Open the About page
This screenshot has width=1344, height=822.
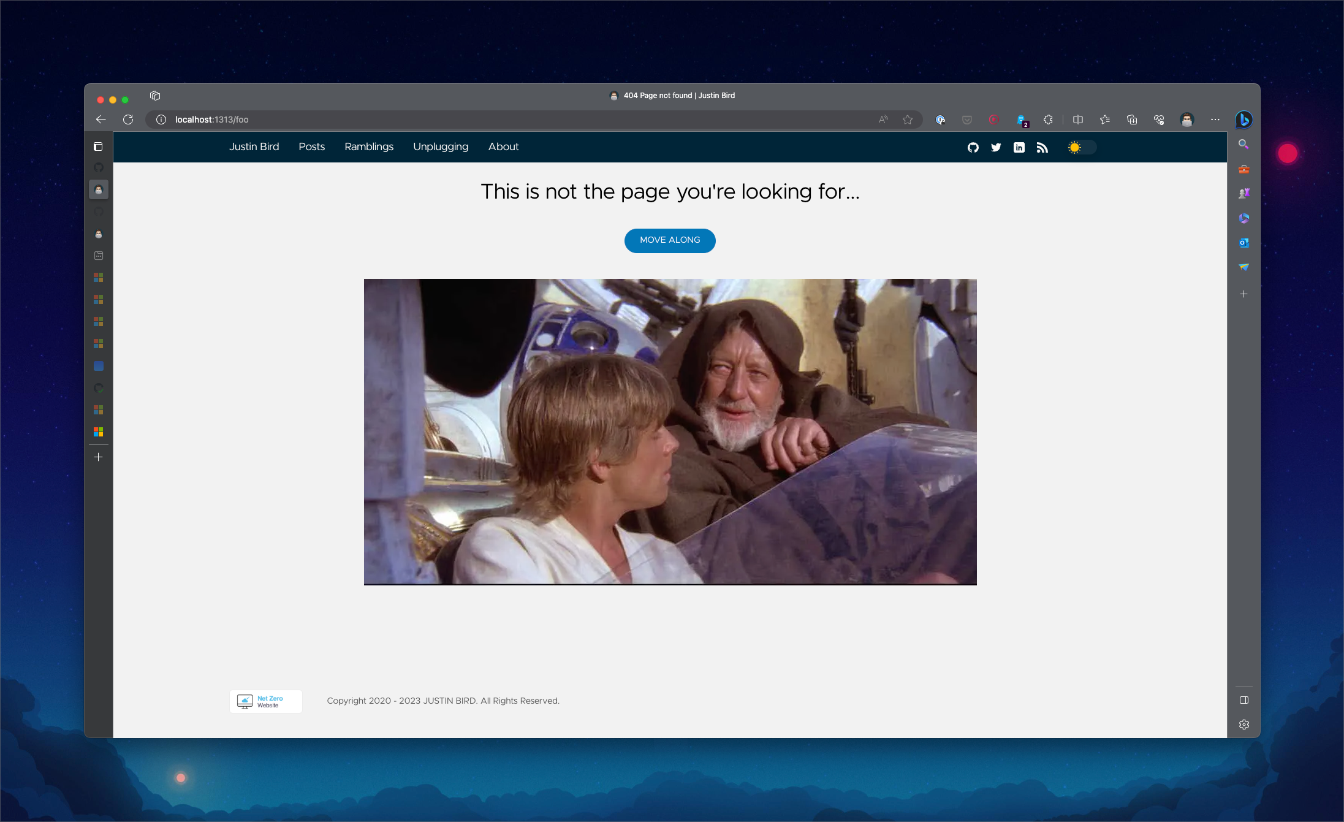503,147
